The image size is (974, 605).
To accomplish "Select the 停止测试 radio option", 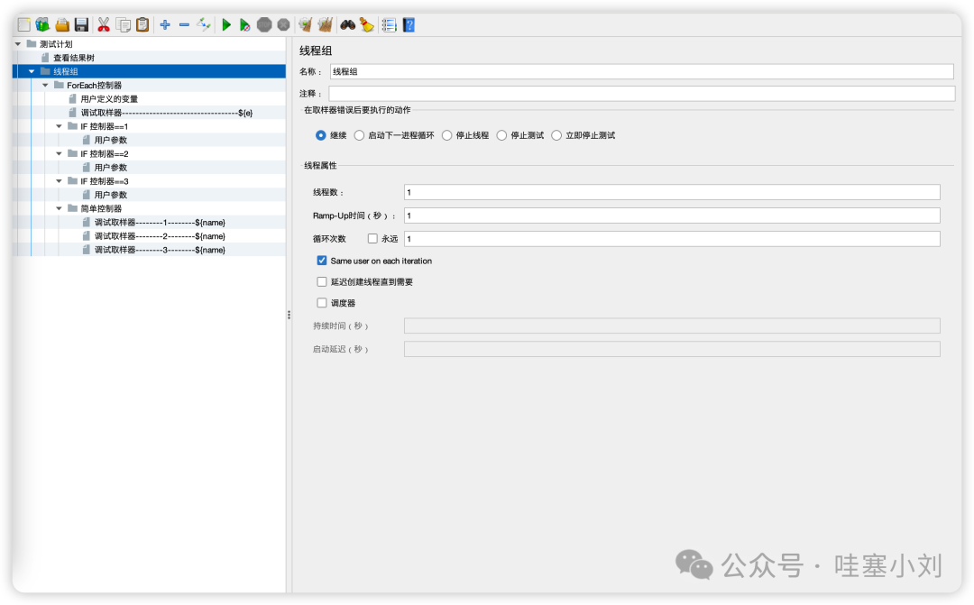I will coord(501,135).
